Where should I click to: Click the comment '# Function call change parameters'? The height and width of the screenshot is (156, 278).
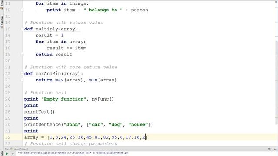pyautogui.click(x=71, y=143)
